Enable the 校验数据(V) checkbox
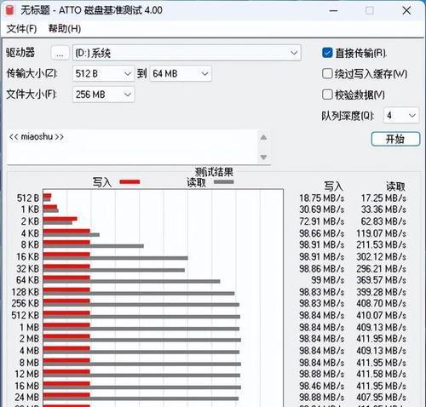 pyautogui.click(x=327, y=95)
